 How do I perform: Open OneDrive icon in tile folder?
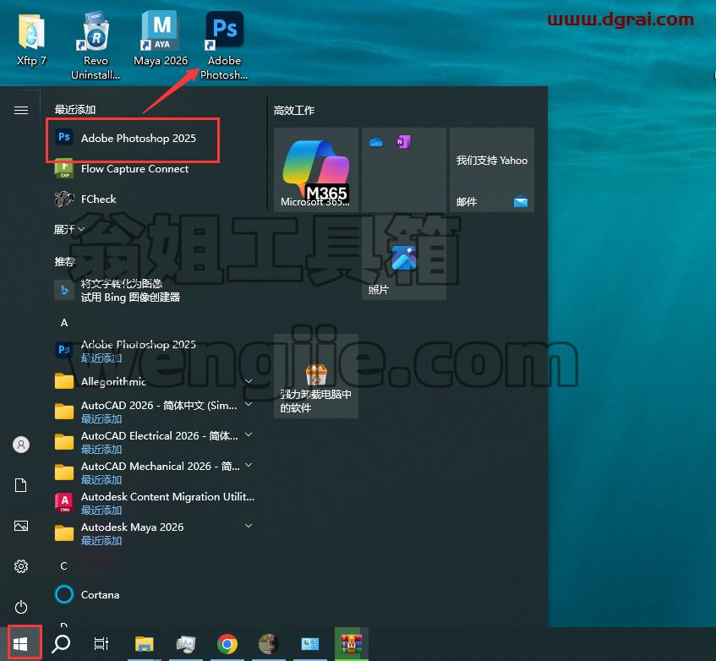click(376, 142)
